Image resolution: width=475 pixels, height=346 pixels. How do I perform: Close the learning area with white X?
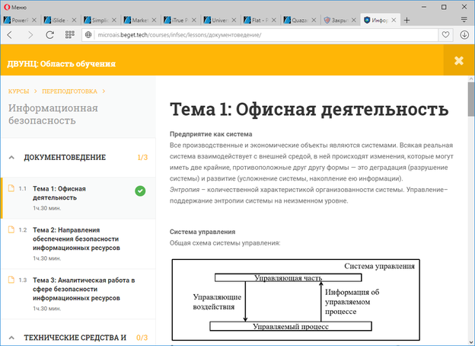pos(459,60)
